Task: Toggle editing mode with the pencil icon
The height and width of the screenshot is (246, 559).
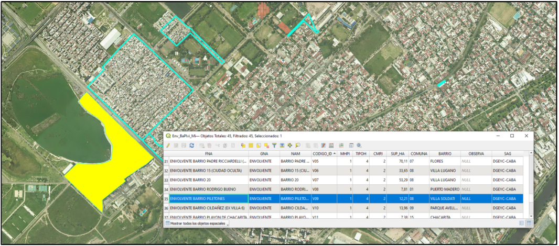Action: (x=168, y=146)
